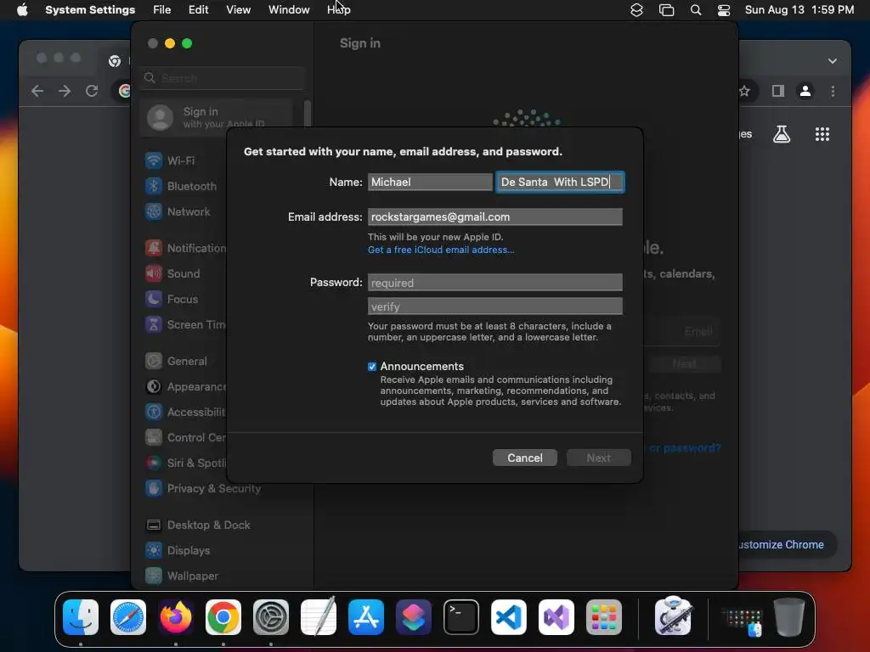Click last name field De Santa
The height and width of the screenshot is (652, 870).
click(x=560, y=182)
